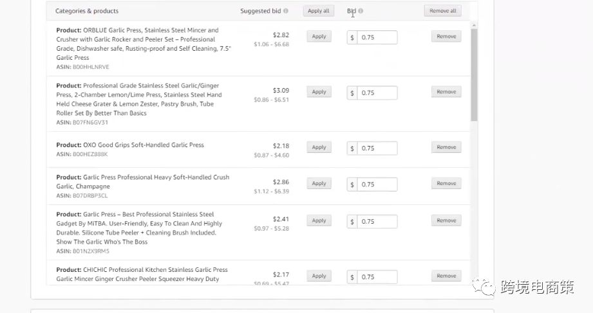Image resolution: width=593 pixels, height=313 pixels.
Task: Click the Bid column info icon
Action: pos(361,11)
